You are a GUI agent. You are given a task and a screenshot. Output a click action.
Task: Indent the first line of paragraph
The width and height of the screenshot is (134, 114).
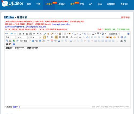click(52, 37)
